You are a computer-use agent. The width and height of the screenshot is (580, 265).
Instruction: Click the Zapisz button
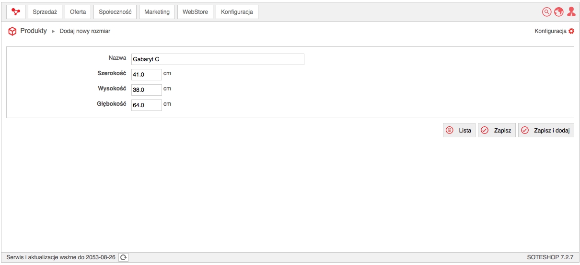(497, 130)
